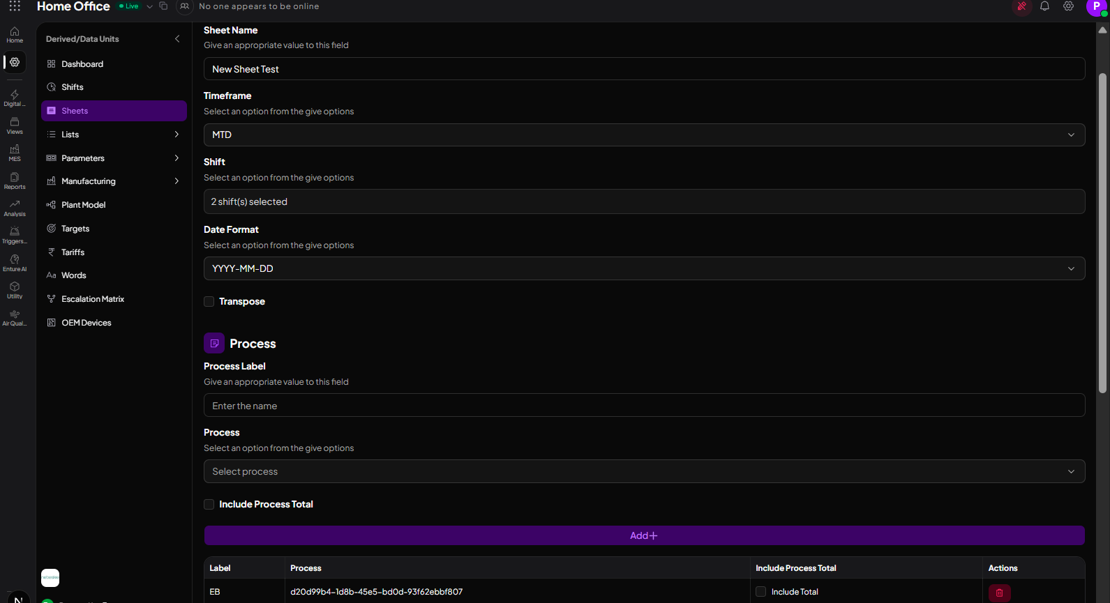The image size is (1110, 603).
Task: Toggle the Transpose checkbox
Action: click(209, 301)
